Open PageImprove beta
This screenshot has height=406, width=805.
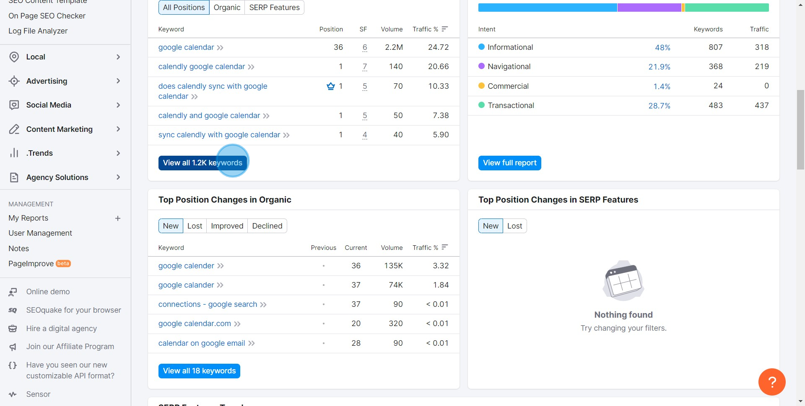click(39, 264)
